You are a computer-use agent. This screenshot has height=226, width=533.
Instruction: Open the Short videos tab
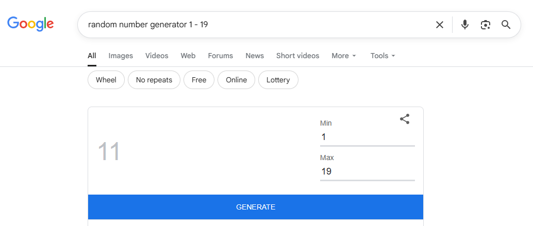click(297, 56)
